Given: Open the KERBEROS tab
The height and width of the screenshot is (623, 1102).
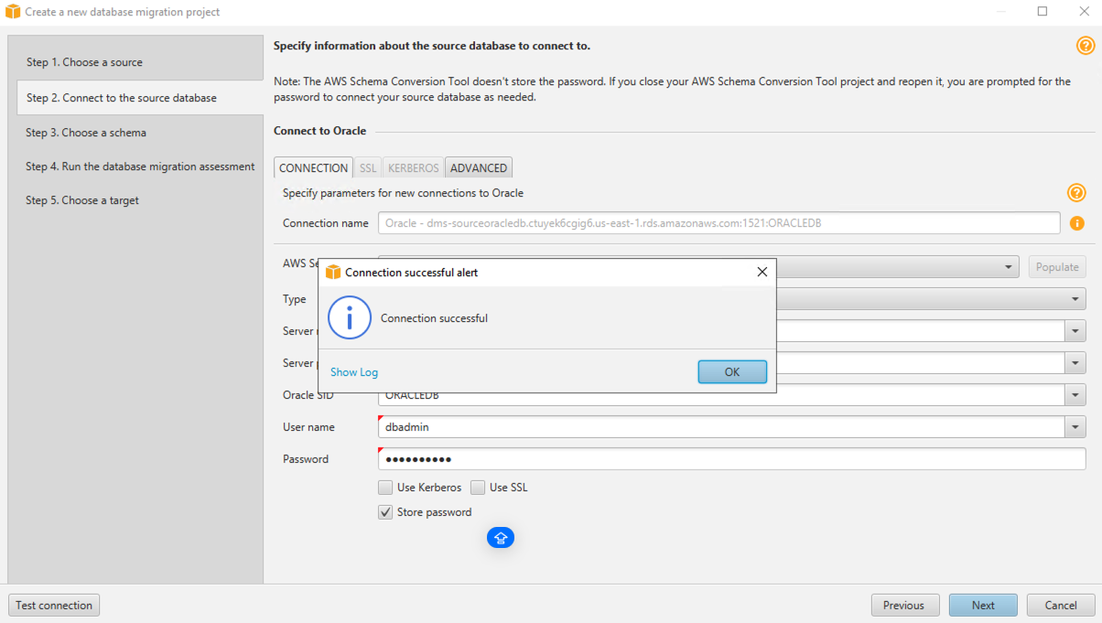Looking at the screenshot, I should pos(414,168).
